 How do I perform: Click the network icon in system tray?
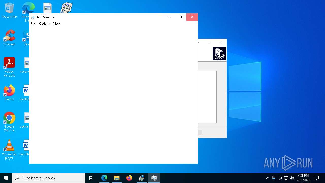coord(286,178)
